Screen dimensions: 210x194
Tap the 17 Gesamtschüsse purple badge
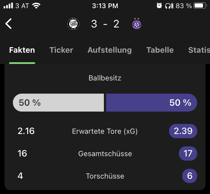188,154
